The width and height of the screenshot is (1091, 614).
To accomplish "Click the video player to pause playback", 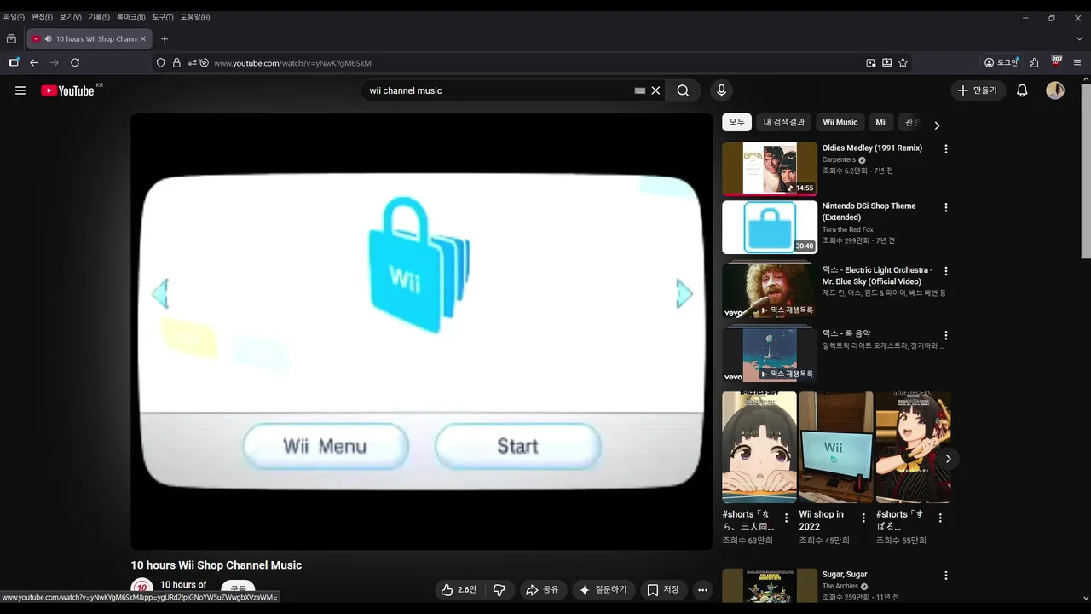I will point(421,332).
